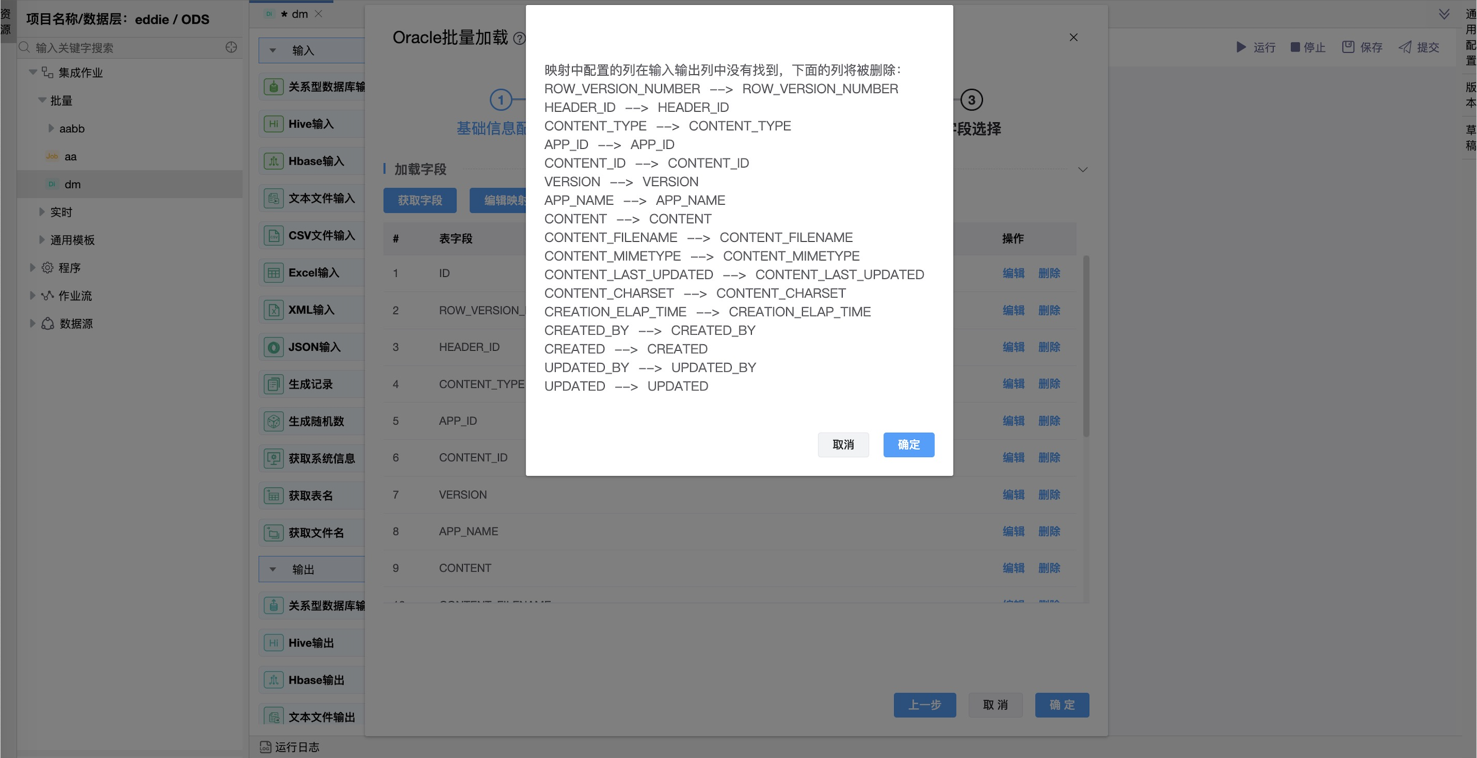Viewport: 1477px width, 758px height.
Task: Expand the 数据源 tree node
Action: point(33,324)
